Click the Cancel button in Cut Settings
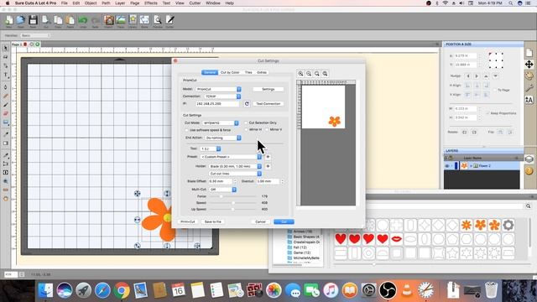Screen dimensions: 537x302 tap(260, 221)
